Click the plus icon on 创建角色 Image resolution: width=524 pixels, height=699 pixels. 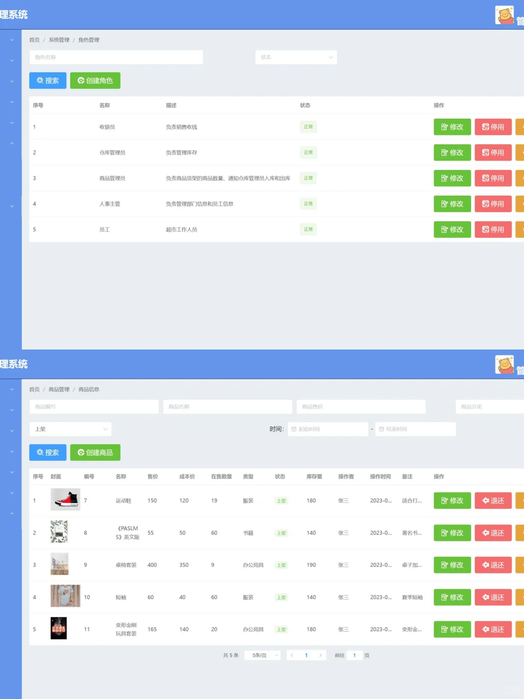point(81,81)
